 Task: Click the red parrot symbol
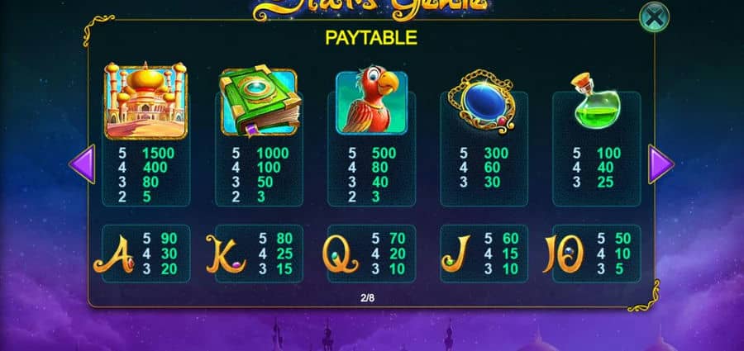(371, 102)
